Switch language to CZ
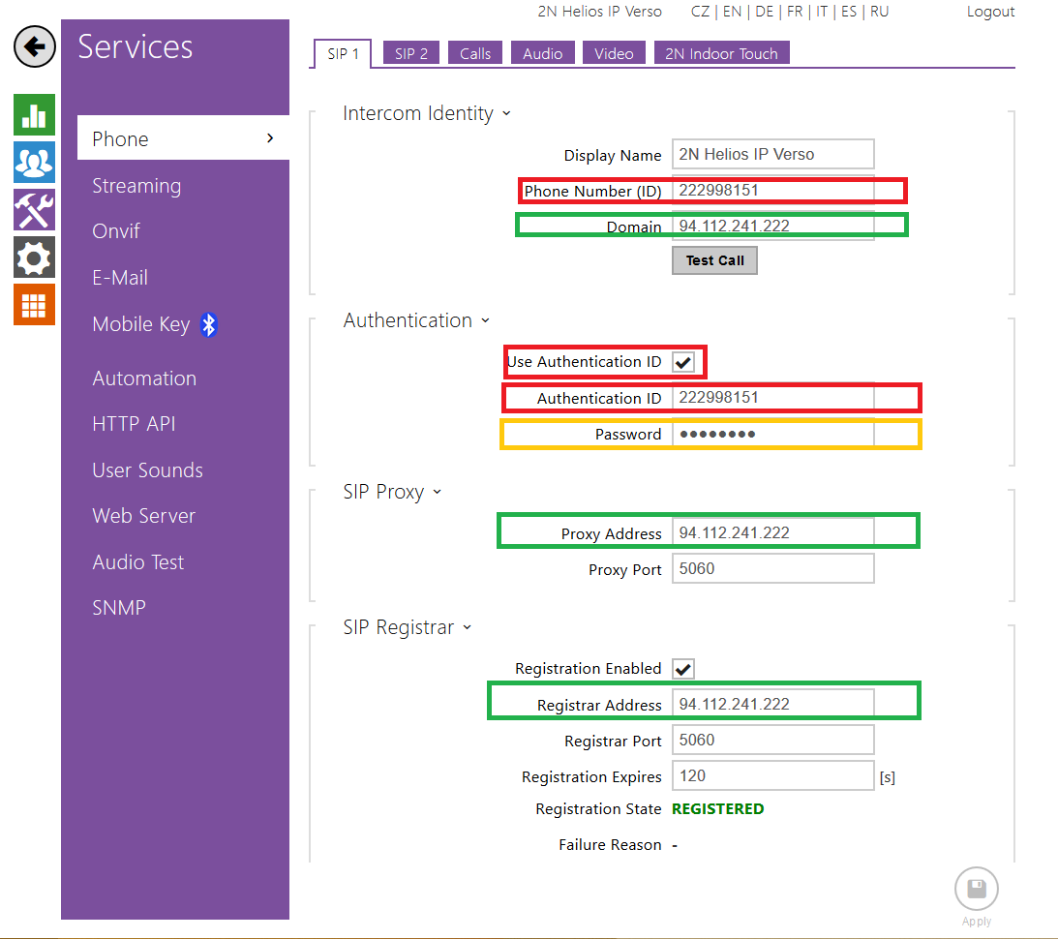The height and width of the screenshot is (939, 1058). pos(700,12)
